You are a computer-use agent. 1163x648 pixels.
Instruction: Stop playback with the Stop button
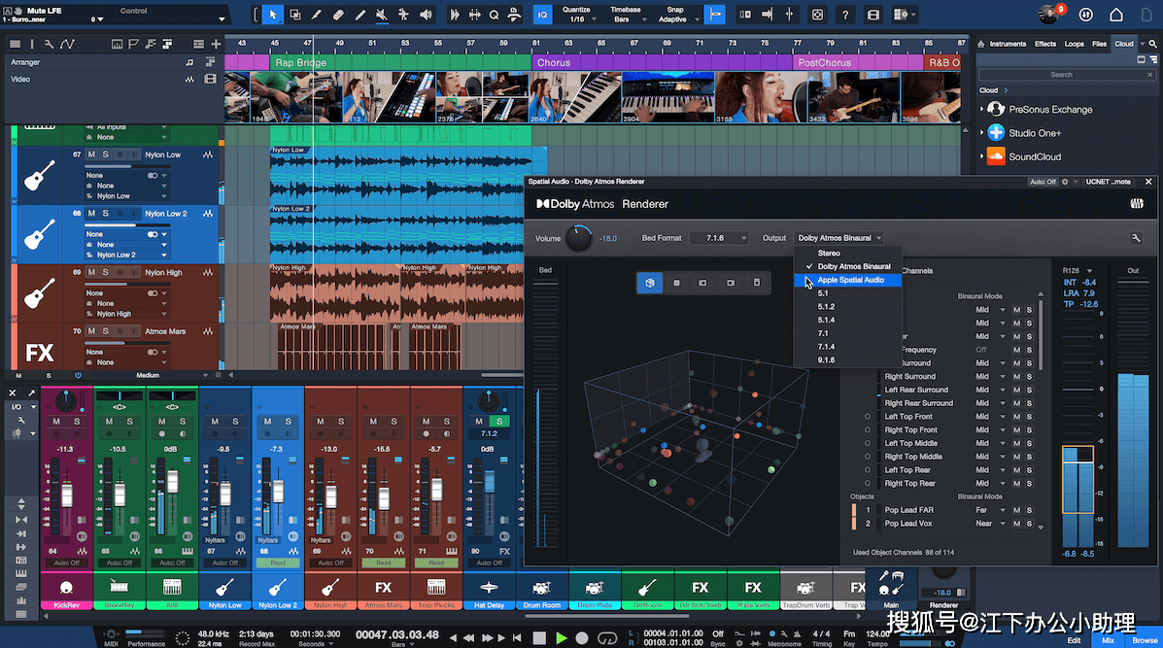(x=539, y=637)
